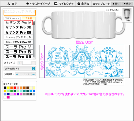The image size is (134, 121).
Task: Pick the bright yellow swatch next to black
Action: [x=8, y=88]
